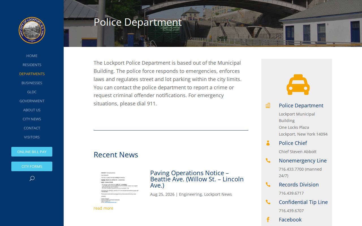Screen dimensions: 362x226
Task: Go to the Home menu item
Action: click(32, 56)
